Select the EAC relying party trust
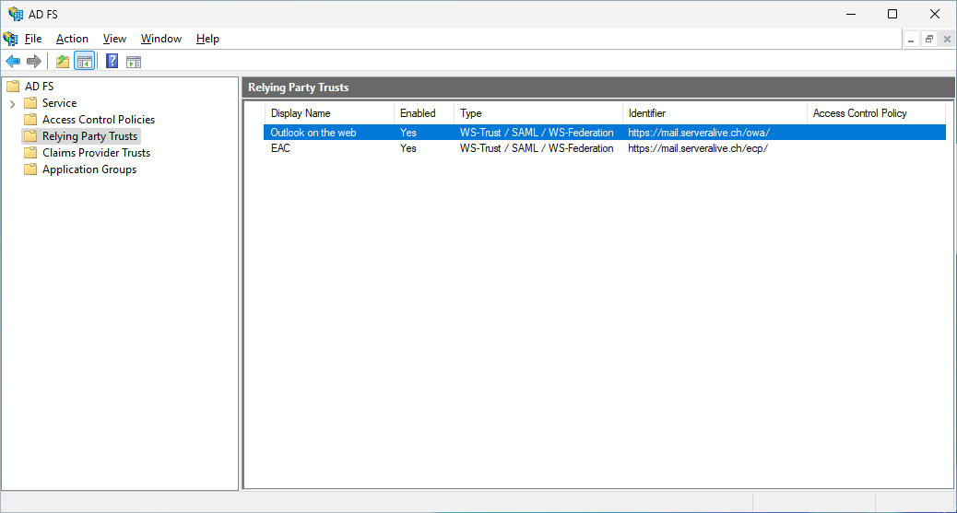Viewport: 957px width, 513px height. pos(604,148)
